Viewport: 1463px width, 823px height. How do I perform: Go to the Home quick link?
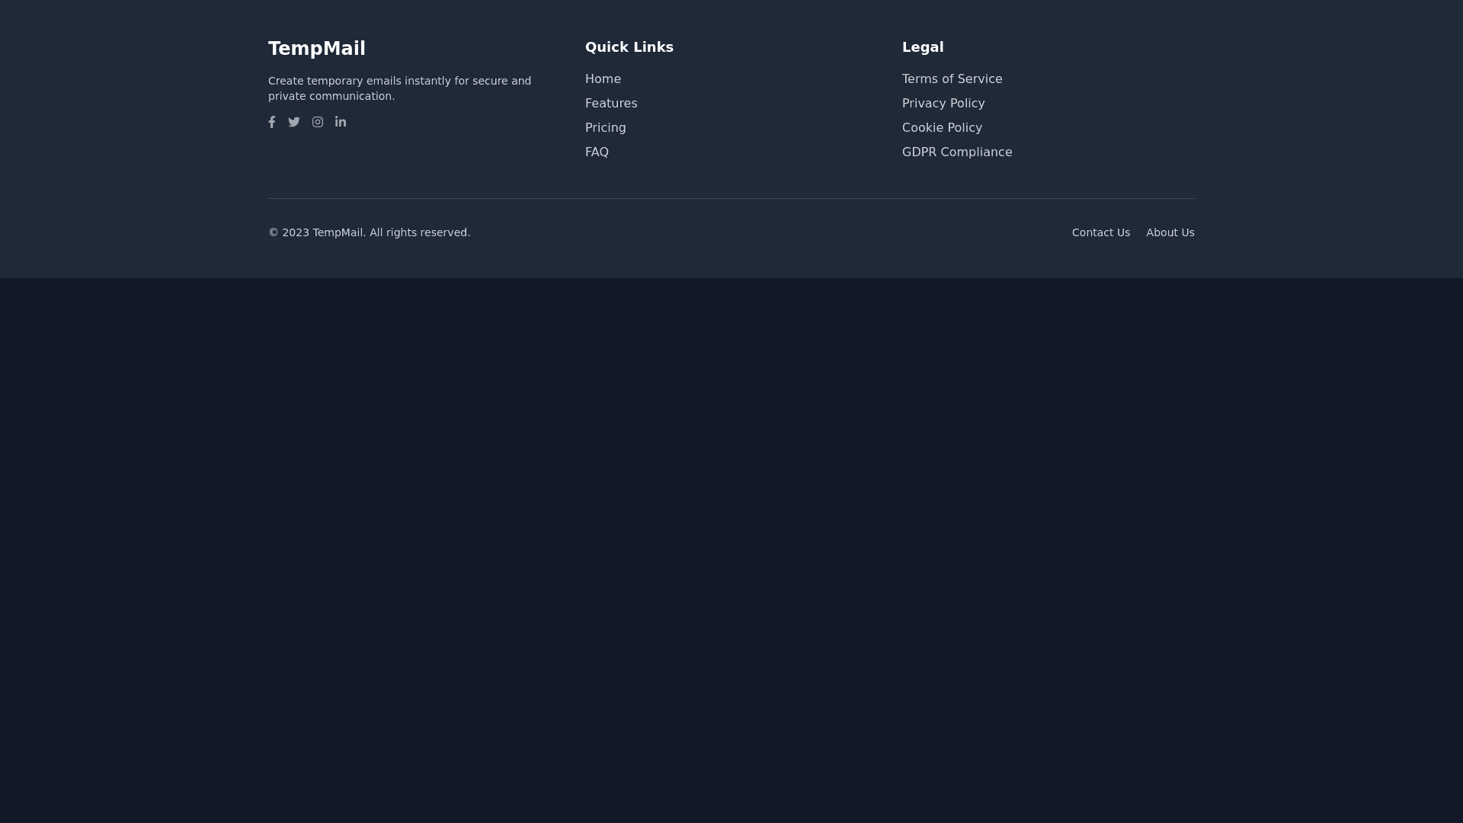coord(603,79)
